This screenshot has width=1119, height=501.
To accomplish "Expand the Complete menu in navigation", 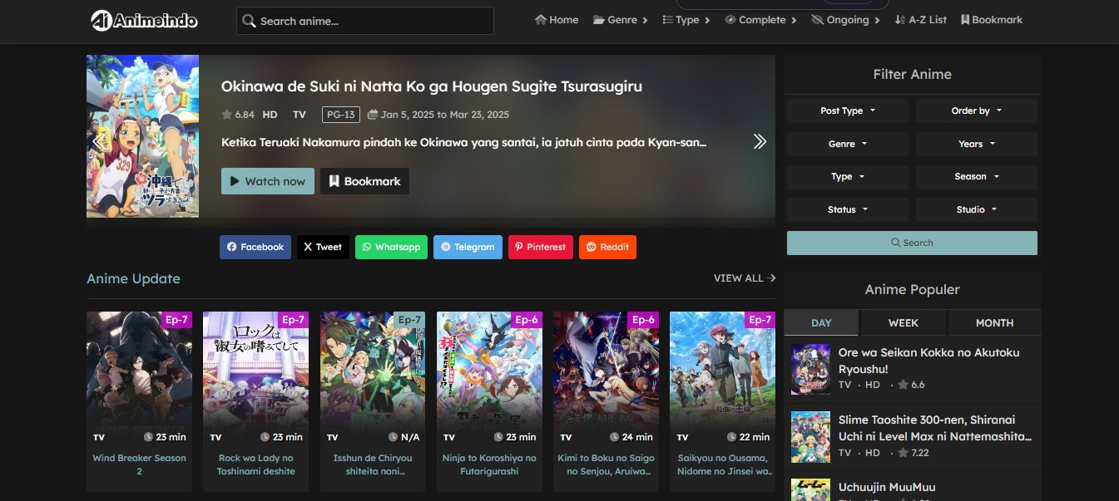I will 761,20.
